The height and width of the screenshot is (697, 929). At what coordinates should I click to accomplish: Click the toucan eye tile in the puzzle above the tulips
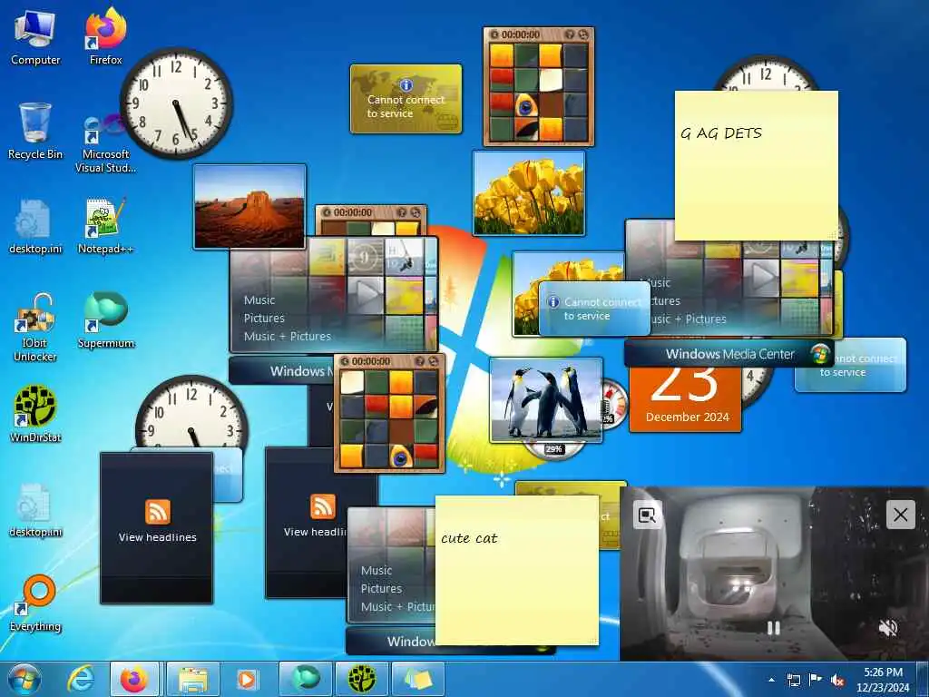tap(525, 104)
